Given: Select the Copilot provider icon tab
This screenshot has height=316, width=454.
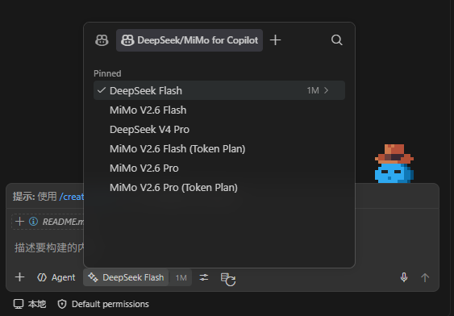Looking at the screenshot, I should tap(102, 40).
